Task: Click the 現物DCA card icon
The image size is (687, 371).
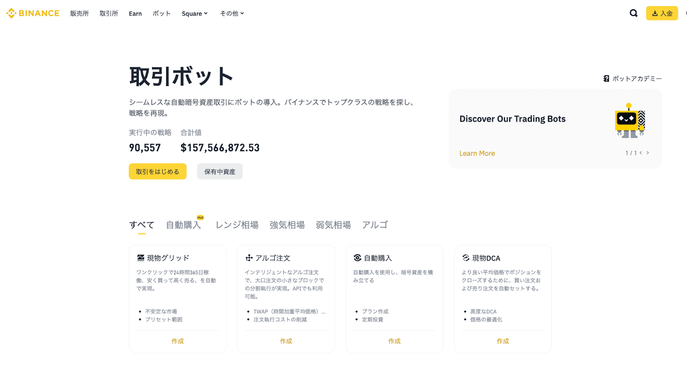Action: pos(466,258)
